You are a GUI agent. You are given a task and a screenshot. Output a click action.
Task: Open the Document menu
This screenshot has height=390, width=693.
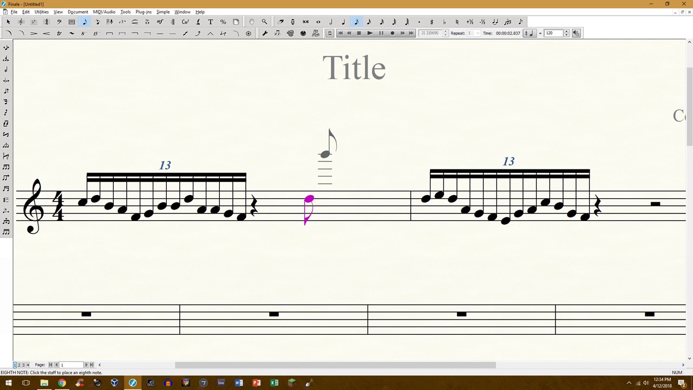78,12
